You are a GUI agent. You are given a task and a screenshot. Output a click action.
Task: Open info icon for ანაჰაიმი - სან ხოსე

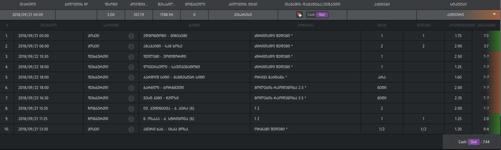(x=131, y=46)
